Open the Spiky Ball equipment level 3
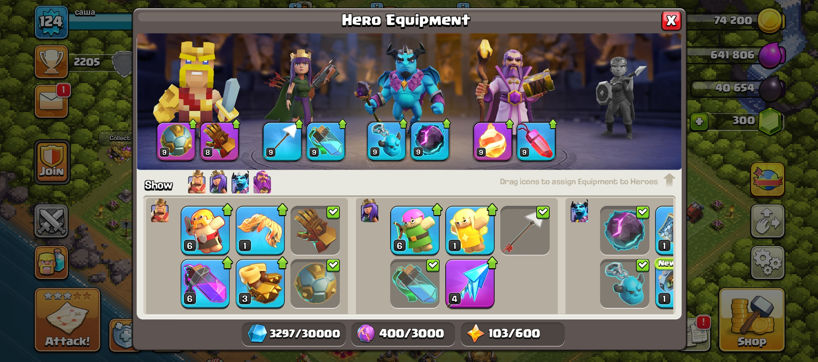The image size is (818, 362). click(x=260, y=284)
